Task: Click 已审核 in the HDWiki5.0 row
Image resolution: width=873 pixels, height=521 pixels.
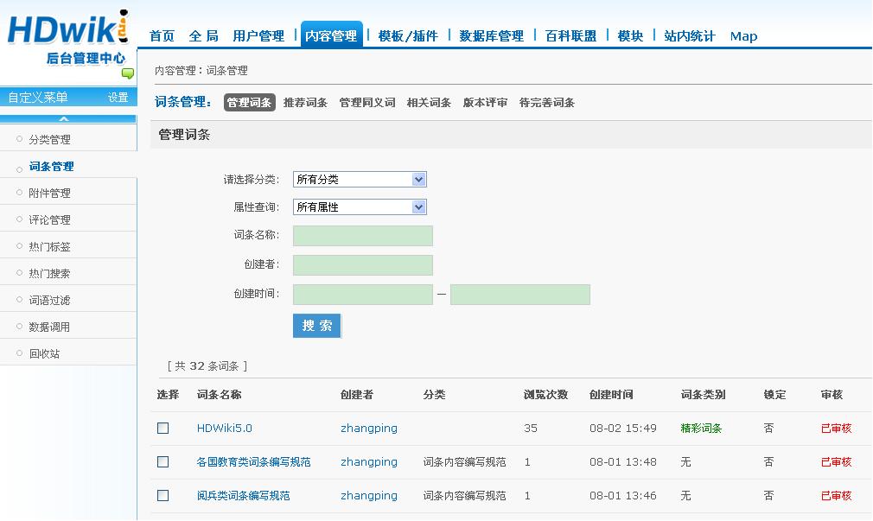Action: point(836,428)
